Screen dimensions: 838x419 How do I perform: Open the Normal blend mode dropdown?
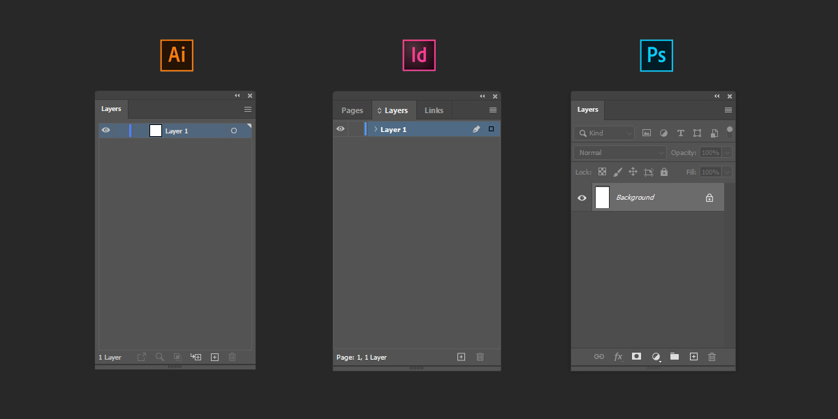click(x=620, y=152)
